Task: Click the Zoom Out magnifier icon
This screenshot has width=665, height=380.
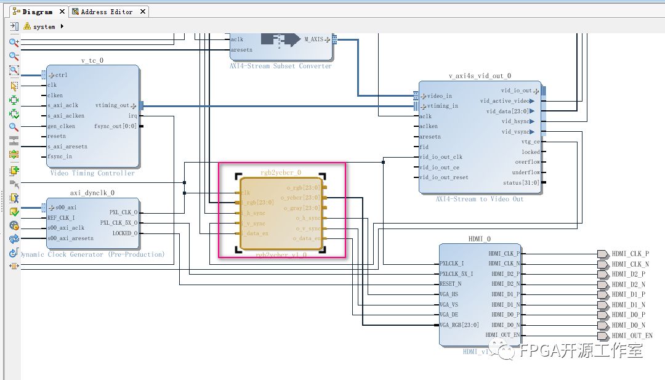Action: click(14, 57)
